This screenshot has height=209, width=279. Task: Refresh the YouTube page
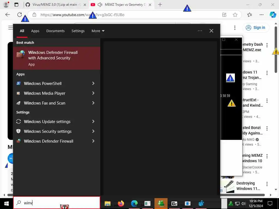click(20, 15)
